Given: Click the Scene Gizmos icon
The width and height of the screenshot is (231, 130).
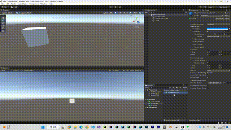Looking at the screenshot, I should tap(140, 13).
